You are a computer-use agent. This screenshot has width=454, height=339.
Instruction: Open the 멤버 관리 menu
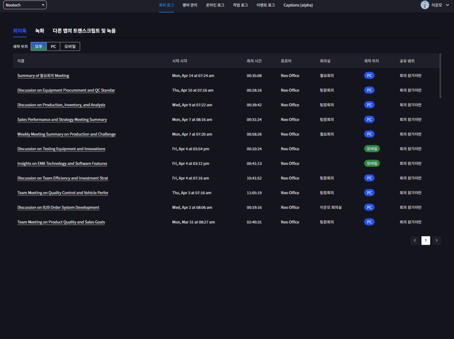190,5
